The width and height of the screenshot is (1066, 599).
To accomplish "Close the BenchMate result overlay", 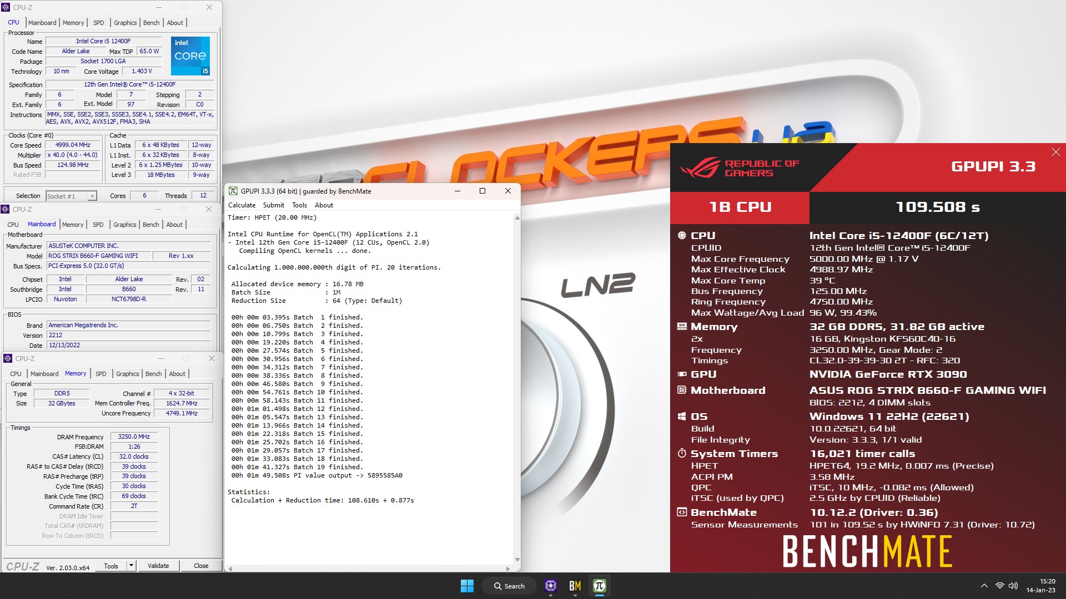I will point(1055,152).
